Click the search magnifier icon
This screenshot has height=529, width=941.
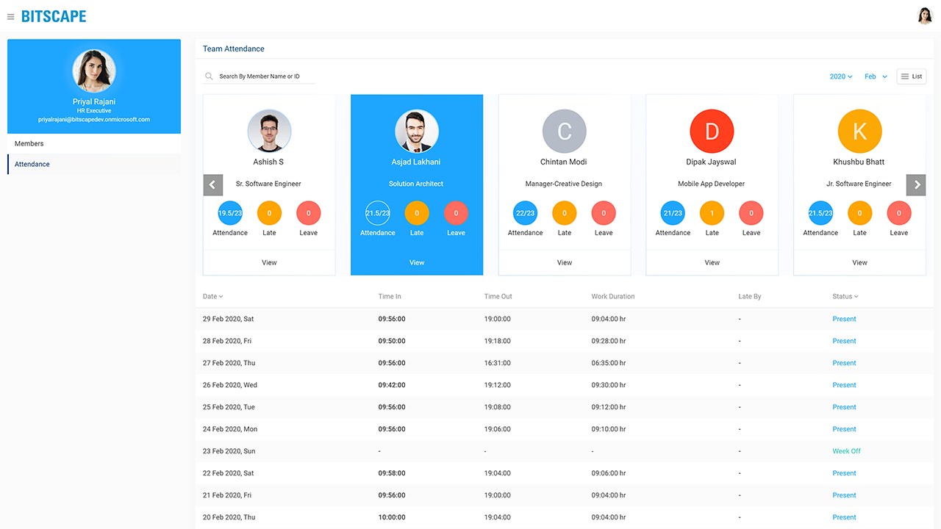[210, 76]
